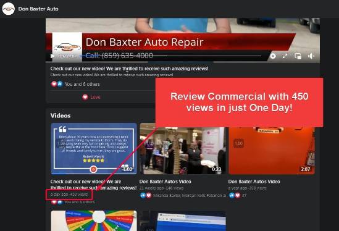This screenshot has height=231, width=339.
Task: Click 'You and 6 others' under first listed video
Action: coord(79,202)
